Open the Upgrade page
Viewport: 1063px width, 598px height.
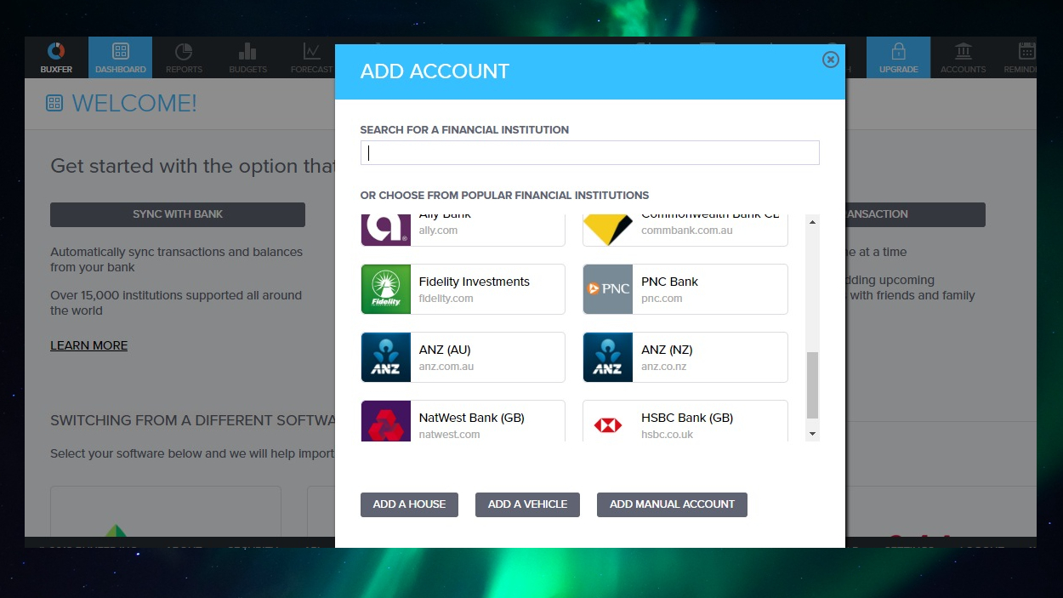pyautogui.click(x=898, y=58)
